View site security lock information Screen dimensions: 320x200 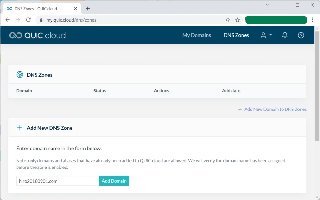(x=41, y=20)
